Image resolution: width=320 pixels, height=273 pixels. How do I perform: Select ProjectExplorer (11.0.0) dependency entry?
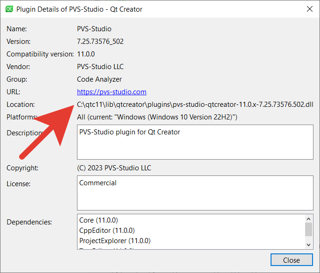115,241
